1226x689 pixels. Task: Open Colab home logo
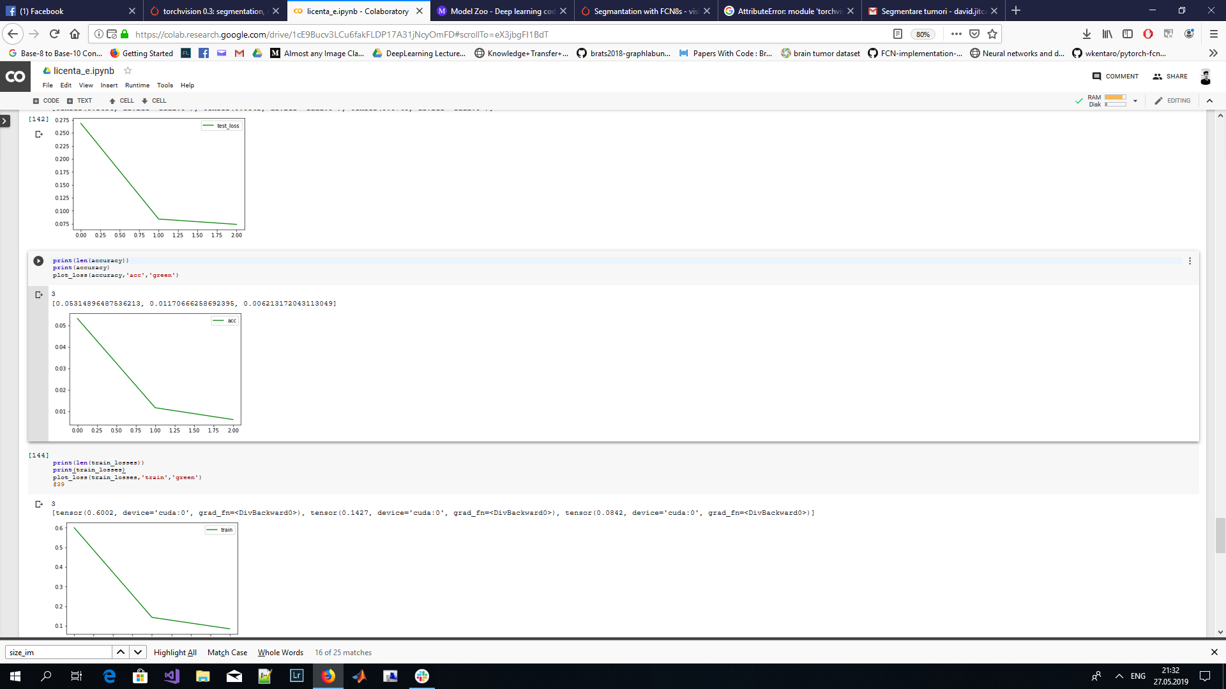pyautogui.click(x=15, y=77)
